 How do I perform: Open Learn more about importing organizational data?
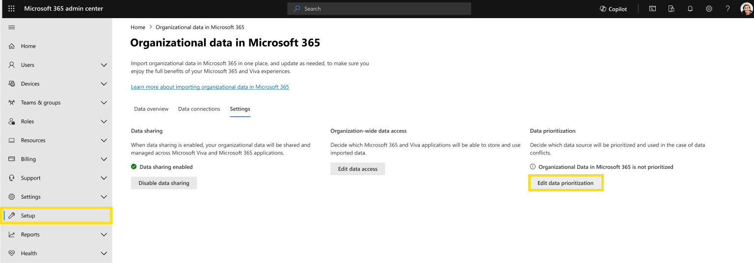[210, 87]
